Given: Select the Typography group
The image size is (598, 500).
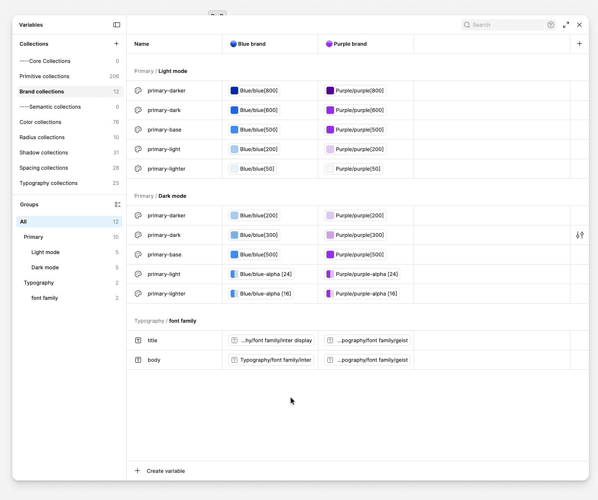Looking at the screenshot, I should tap(70, 283).
